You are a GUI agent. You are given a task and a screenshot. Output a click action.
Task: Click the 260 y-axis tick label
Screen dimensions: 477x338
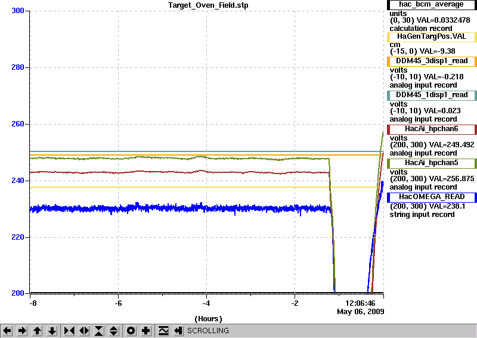pos(18,124)
